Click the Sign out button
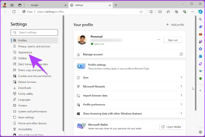 point(173,40)
